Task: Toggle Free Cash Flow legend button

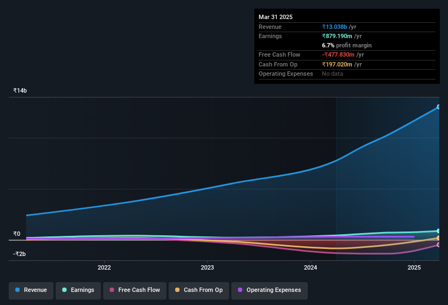Action: 135,290
